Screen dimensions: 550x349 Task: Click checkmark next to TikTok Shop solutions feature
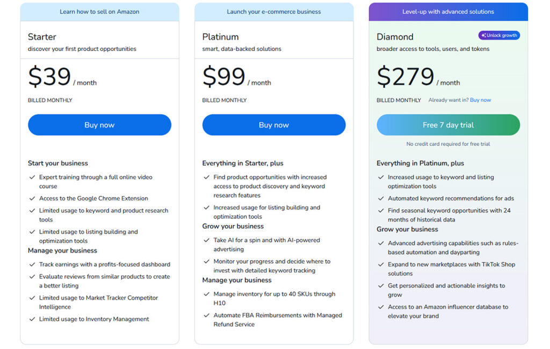coord(380,264)
